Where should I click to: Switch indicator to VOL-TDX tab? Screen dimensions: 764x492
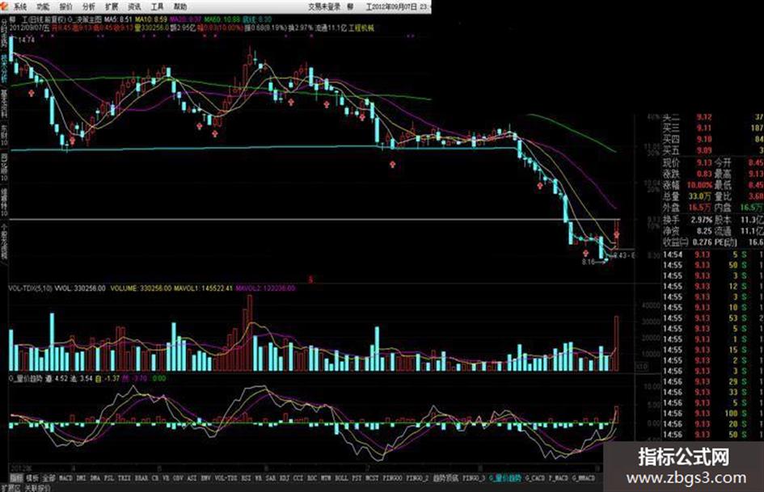226,478
